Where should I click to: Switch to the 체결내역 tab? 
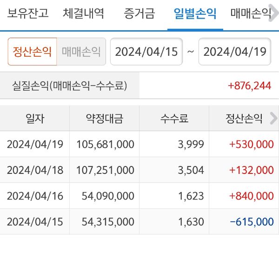83,13
